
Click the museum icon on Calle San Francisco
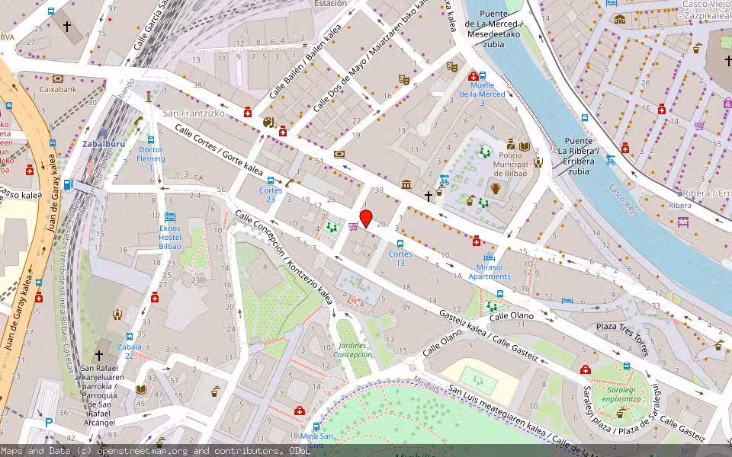pos(406,184)
